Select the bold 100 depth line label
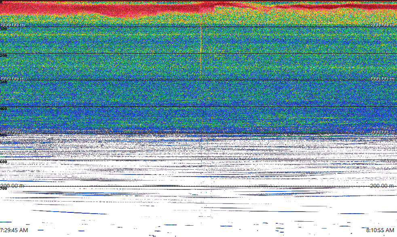The width and height of the screenshot is (397, 237). click(x=4, y=29)
